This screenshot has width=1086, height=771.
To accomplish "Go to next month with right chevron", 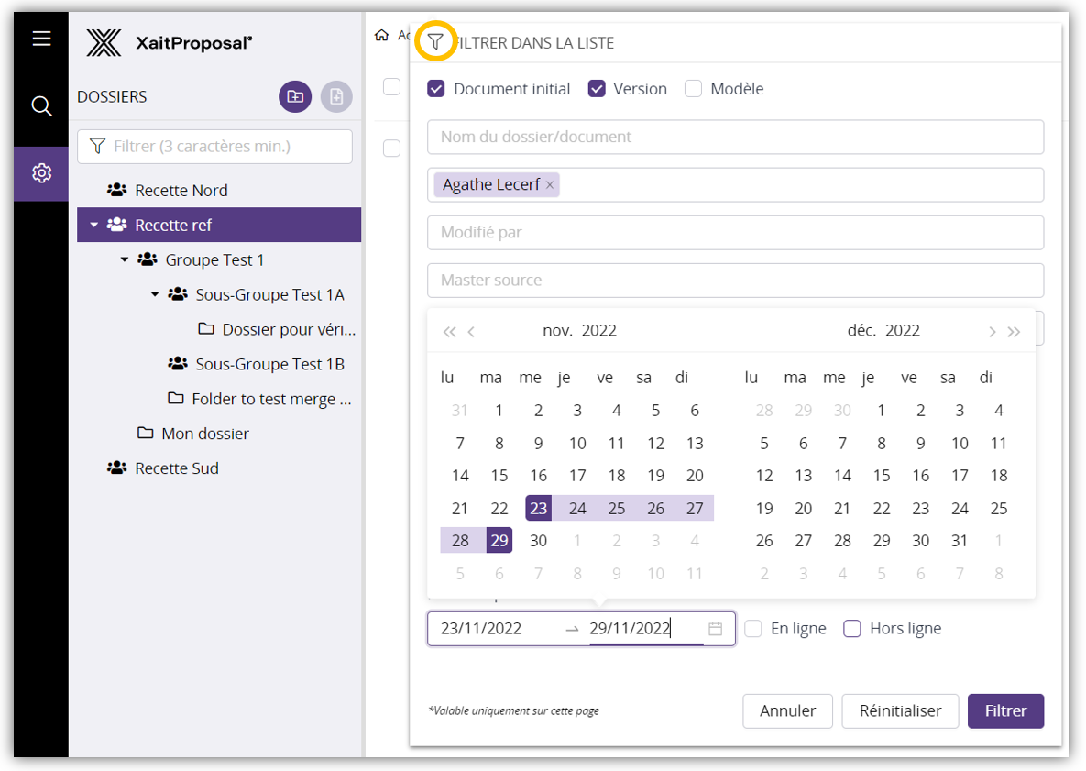I will [x=992, y=332].
